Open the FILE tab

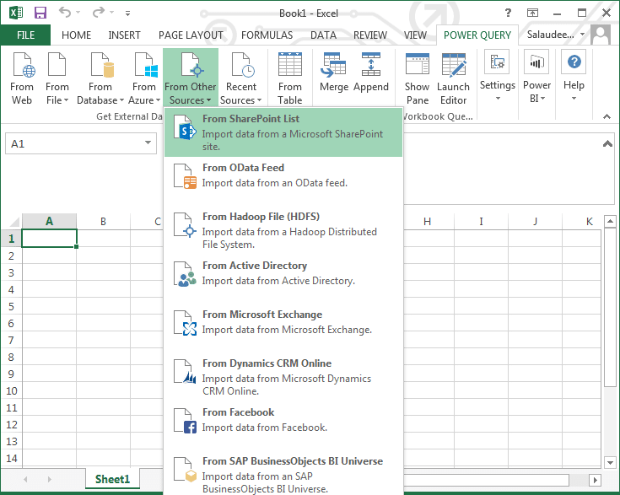pyautogui.click(x=25, y=35)
